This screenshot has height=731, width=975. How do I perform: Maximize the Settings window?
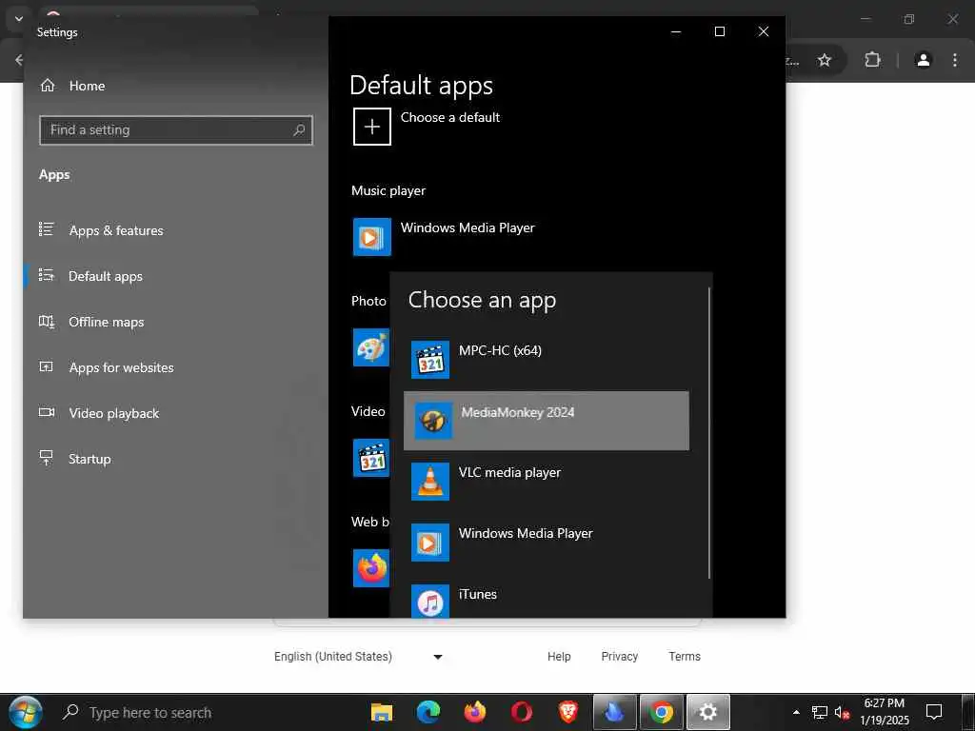720,31
